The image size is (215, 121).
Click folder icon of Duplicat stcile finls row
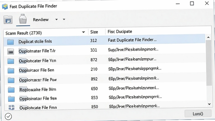pyautogui.click(x=10, y=42)
